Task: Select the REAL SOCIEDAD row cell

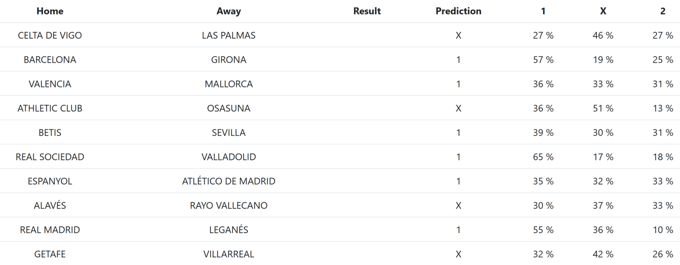Action: tap(50, 157)
